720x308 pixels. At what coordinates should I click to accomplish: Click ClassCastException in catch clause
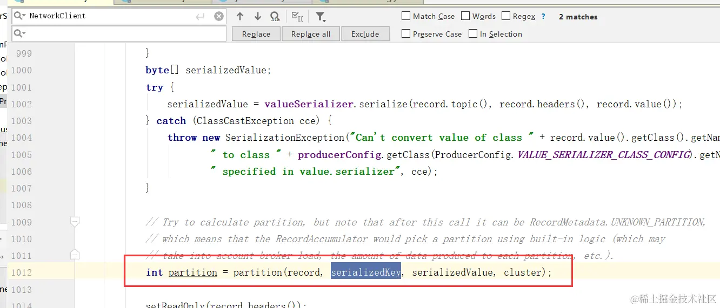pos(246,121)
